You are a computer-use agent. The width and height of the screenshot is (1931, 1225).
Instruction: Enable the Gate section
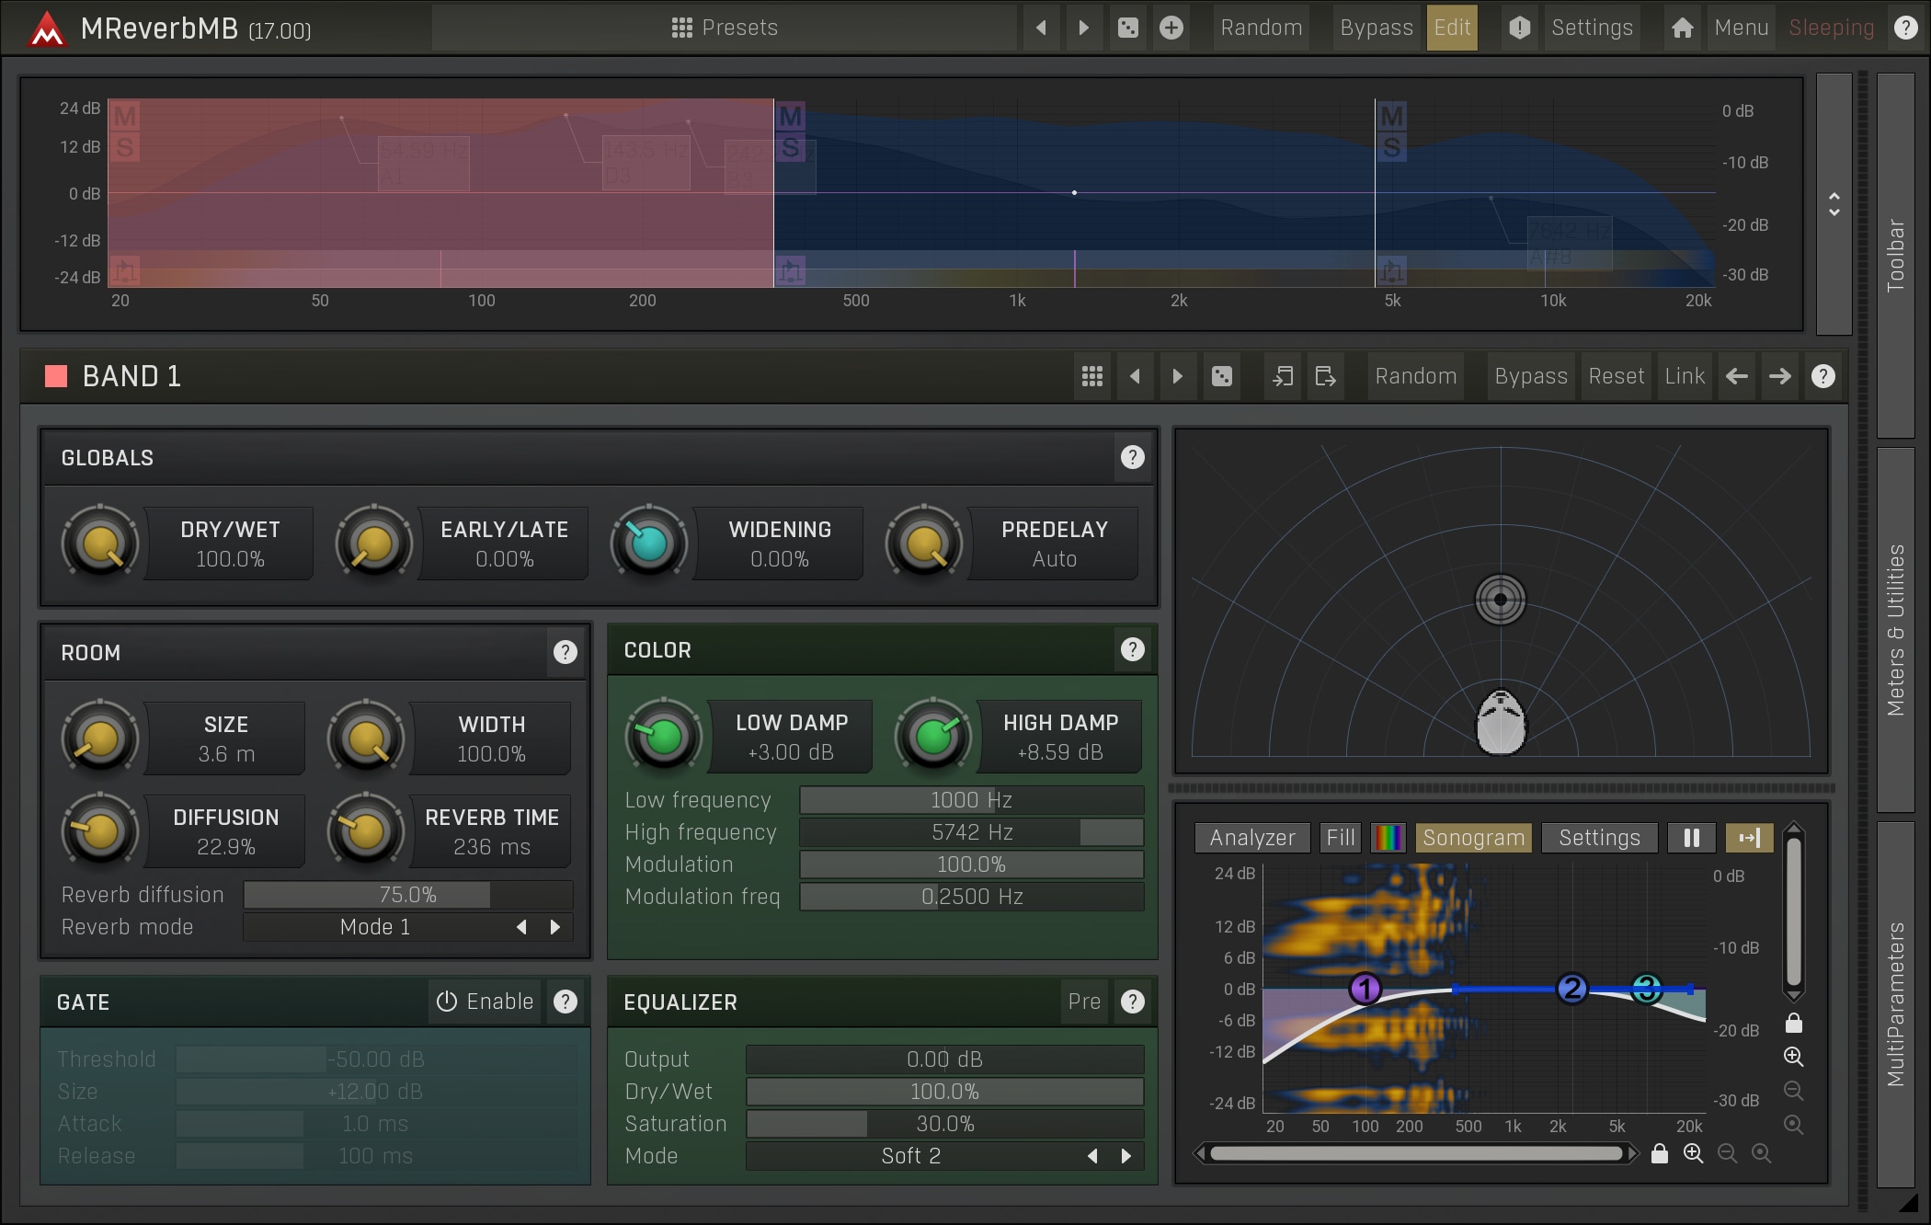pyautogui.click(x=486, y=1002)
